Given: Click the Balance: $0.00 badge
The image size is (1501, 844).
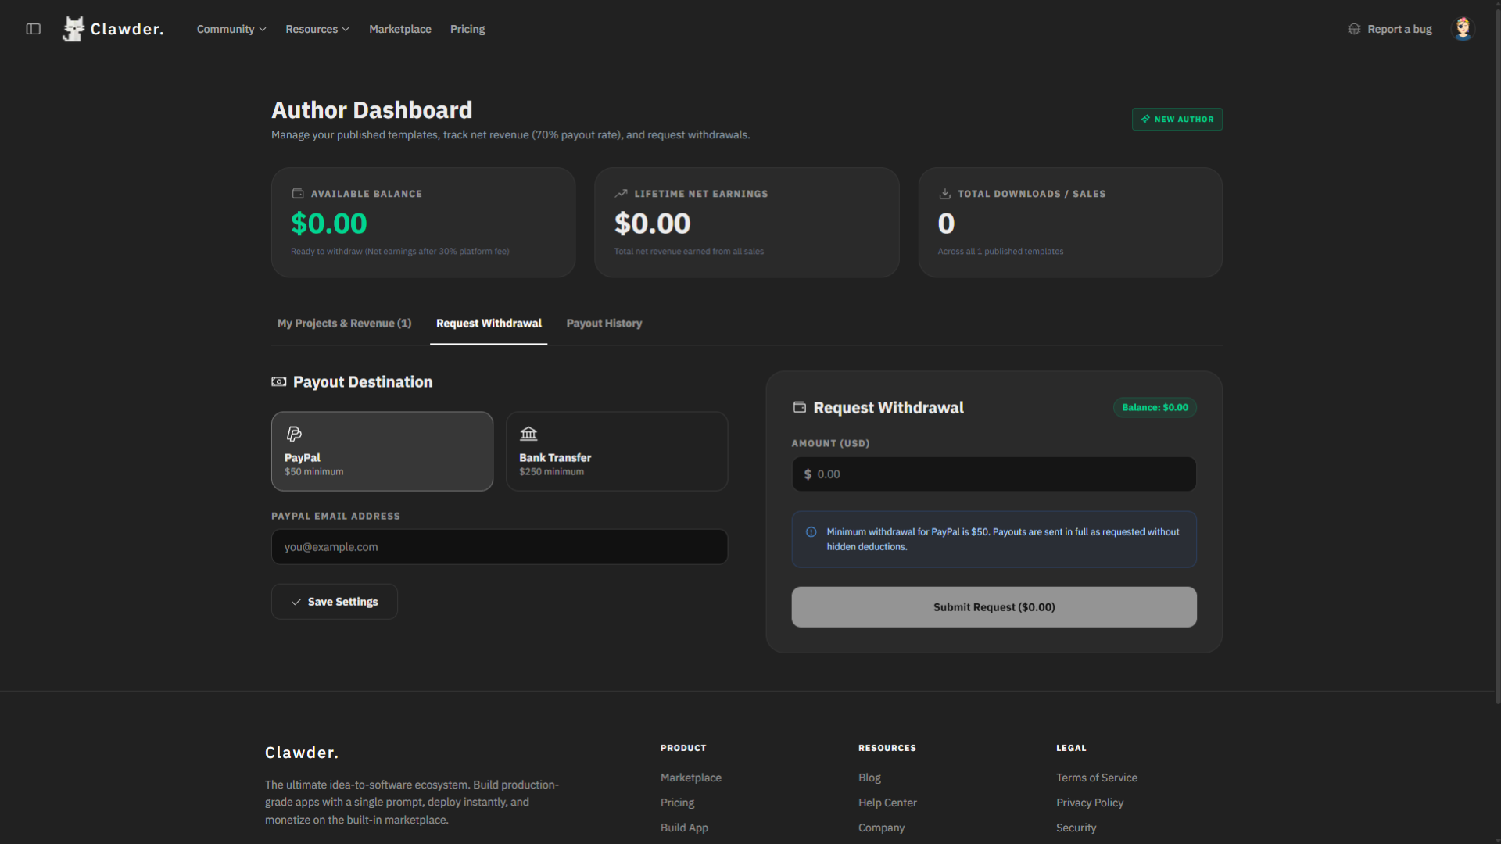Looking at the screenshot, I should point(1155,407).
